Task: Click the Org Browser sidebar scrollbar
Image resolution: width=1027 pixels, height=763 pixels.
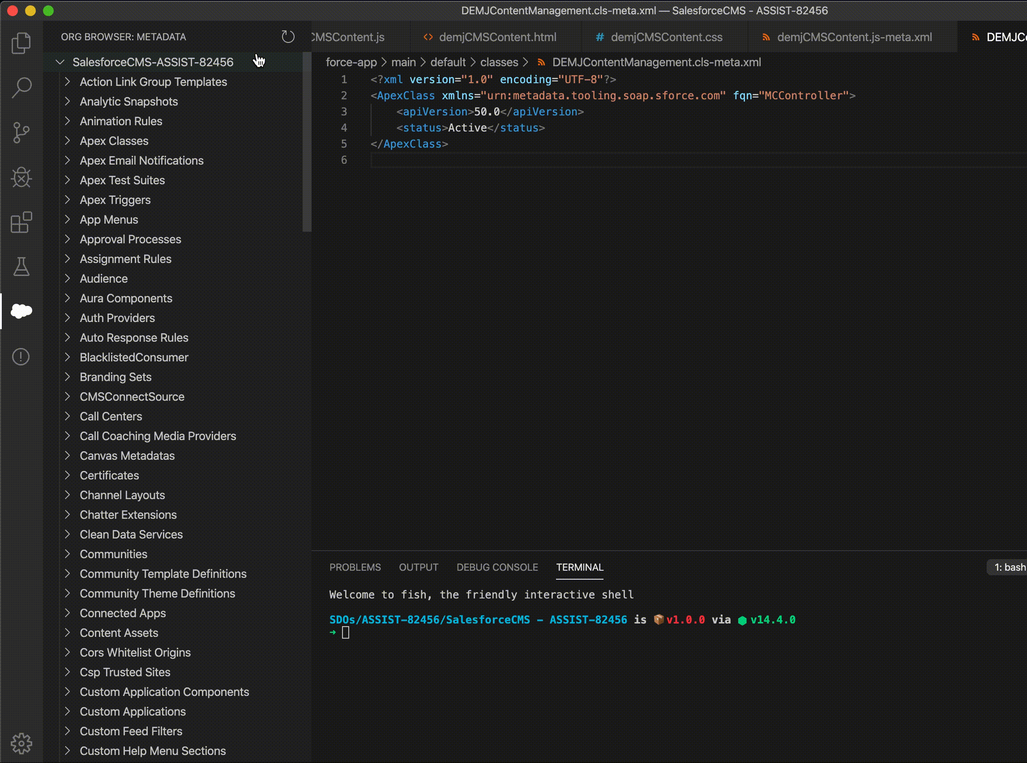Action: coord(307,143)
